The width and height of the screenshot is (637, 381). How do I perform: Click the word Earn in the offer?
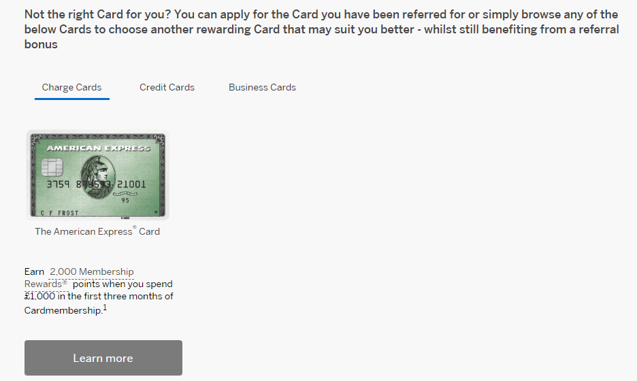[x=34, y=272]
